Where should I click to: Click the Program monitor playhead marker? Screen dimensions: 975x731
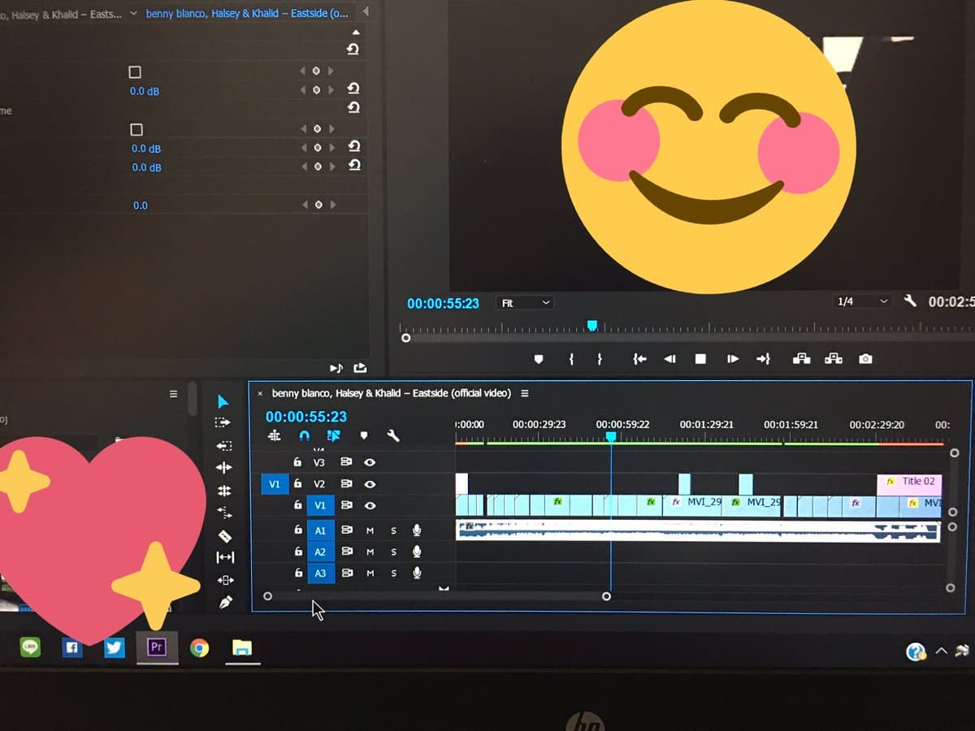591,327
